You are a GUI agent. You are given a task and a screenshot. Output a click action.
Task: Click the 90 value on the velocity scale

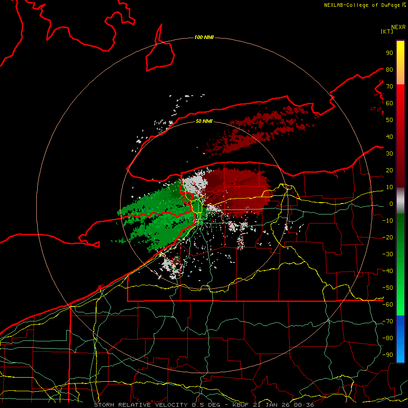389,53
